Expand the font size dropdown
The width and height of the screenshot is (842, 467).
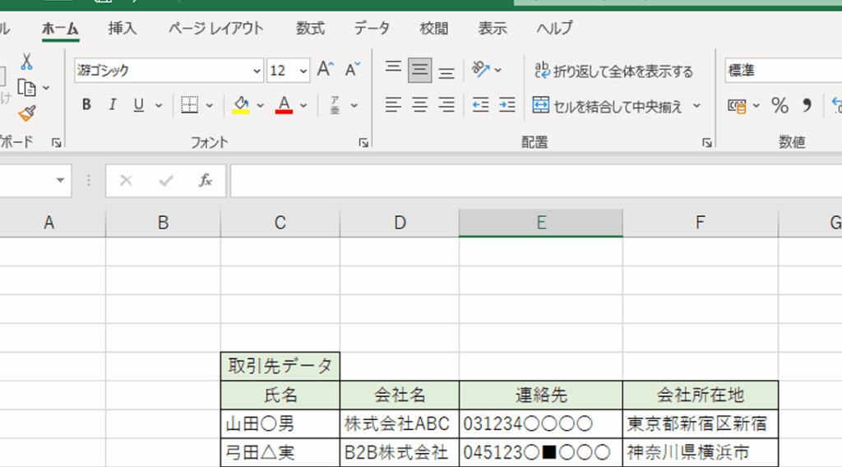[x=303, y=71]
